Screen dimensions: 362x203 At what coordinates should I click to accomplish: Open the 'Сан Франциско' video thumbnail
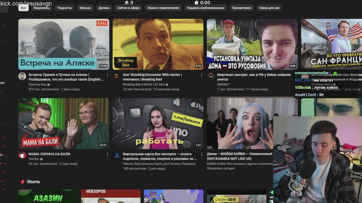click(331, 44)
